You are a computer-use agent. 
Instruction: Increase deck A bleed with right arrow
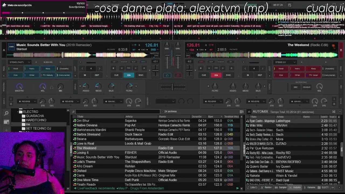click(x=60, y=62)
